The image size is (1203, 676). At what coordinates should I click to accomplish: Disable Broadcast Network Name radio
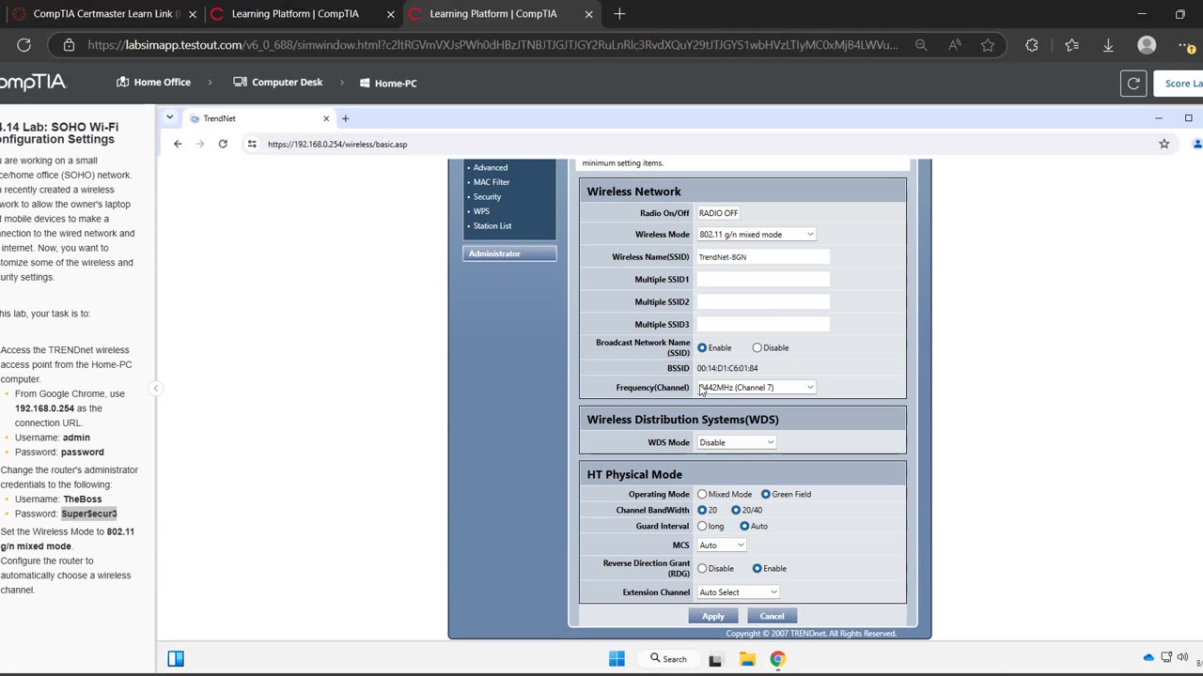(x=757, y=347)
